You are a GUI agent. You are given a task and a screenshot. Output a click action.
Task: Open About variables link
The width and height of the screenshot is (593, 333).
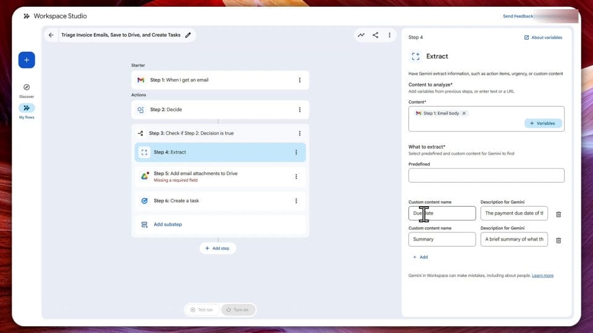pos(543,38)
